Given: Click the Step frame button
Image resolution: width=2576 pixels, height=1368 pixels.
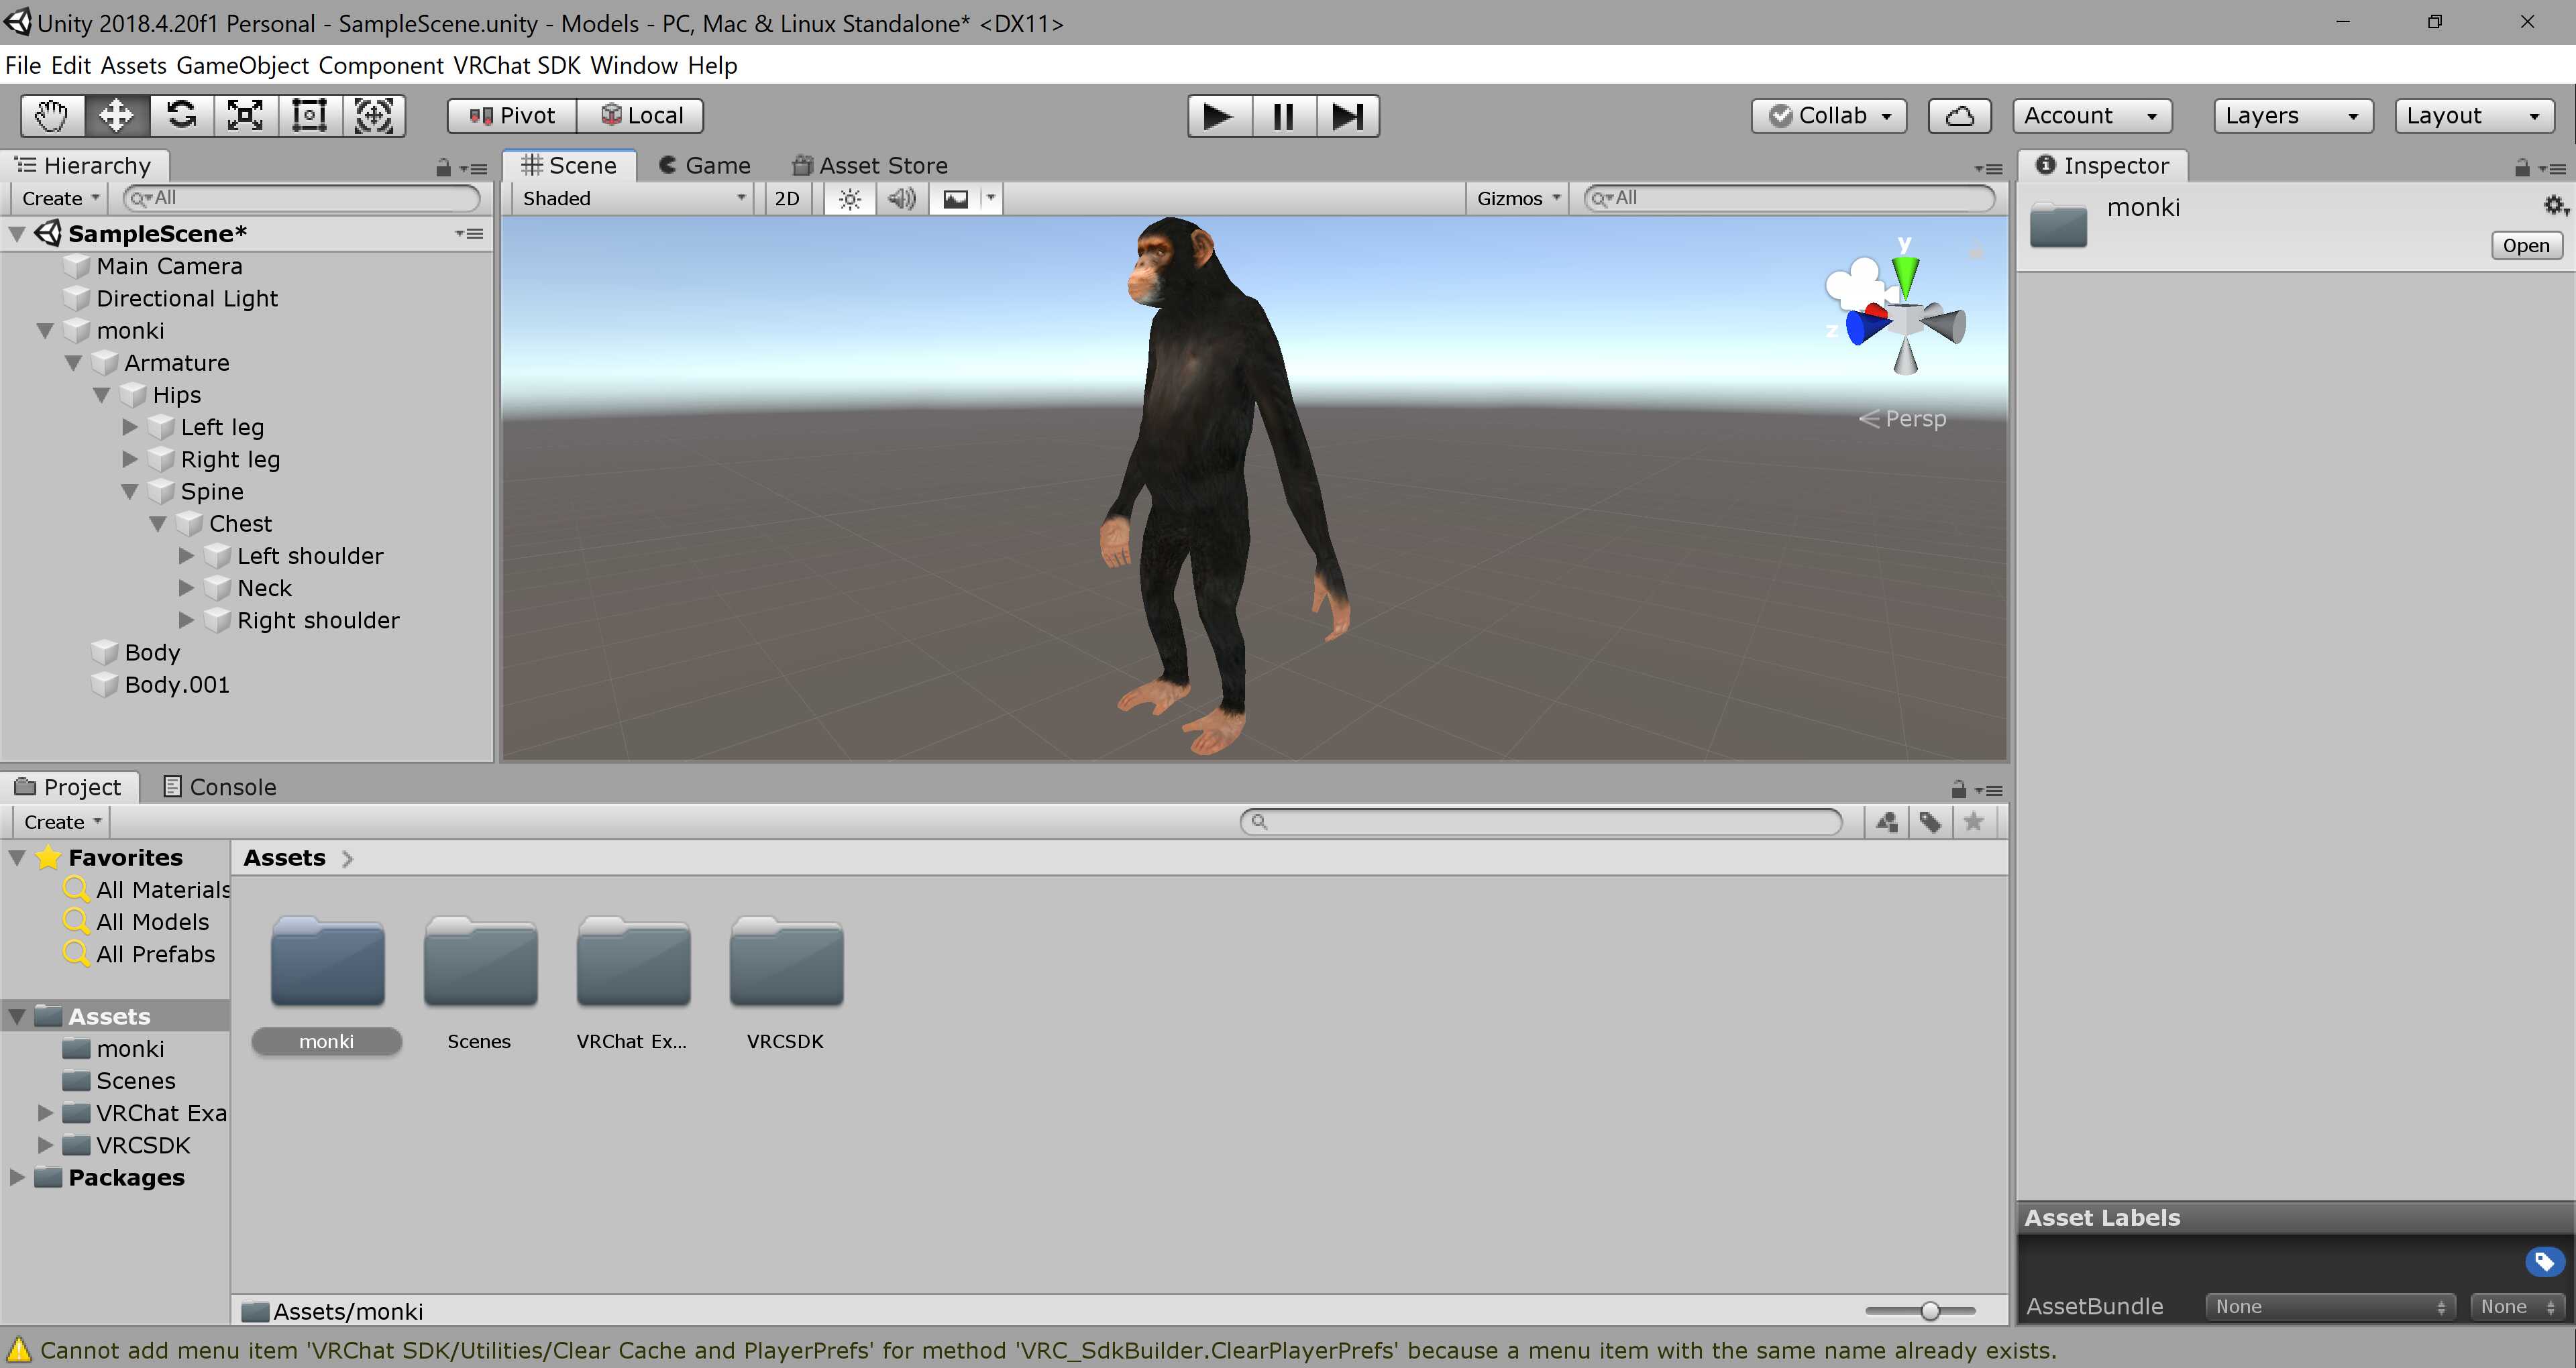Looking at the screenshot, I should click(1347, 116).
